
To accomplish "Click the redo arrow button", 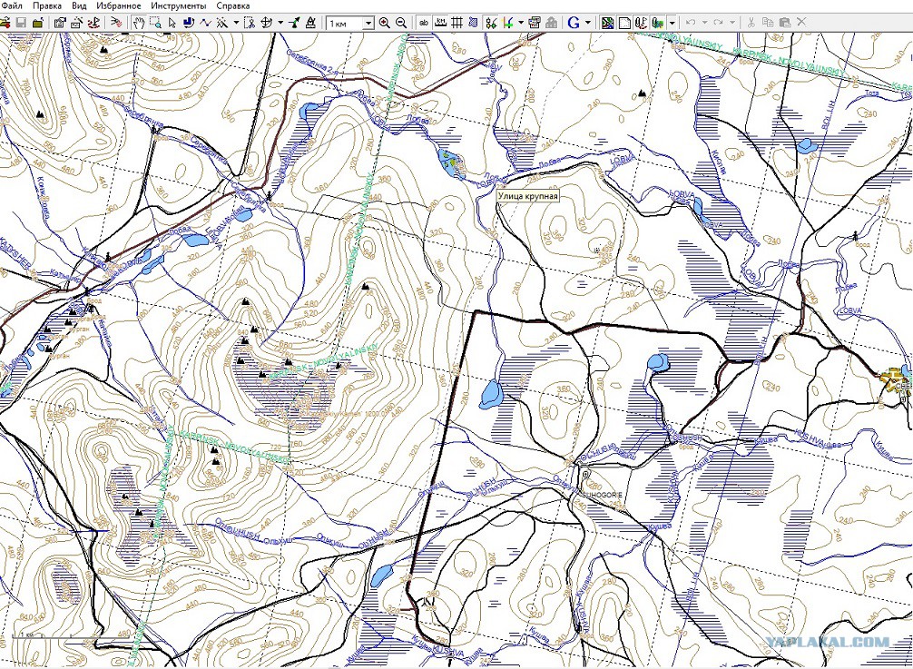I will 719,23.
